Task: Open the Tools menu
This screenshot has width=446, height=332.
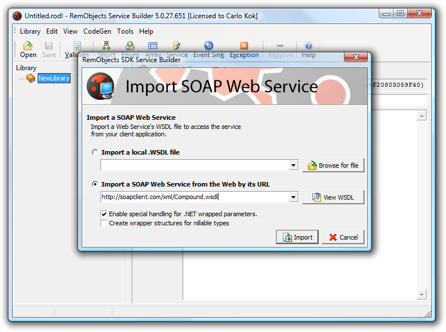Action: point(125,31)
